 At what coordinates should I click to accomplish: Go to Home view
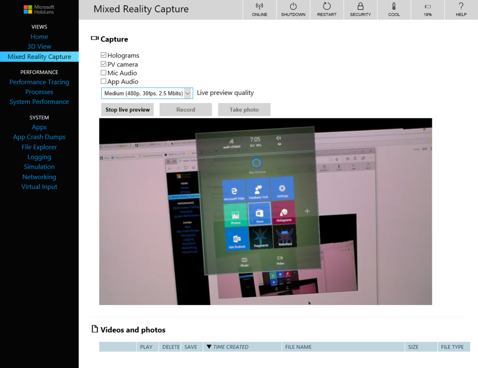[39, 36]
